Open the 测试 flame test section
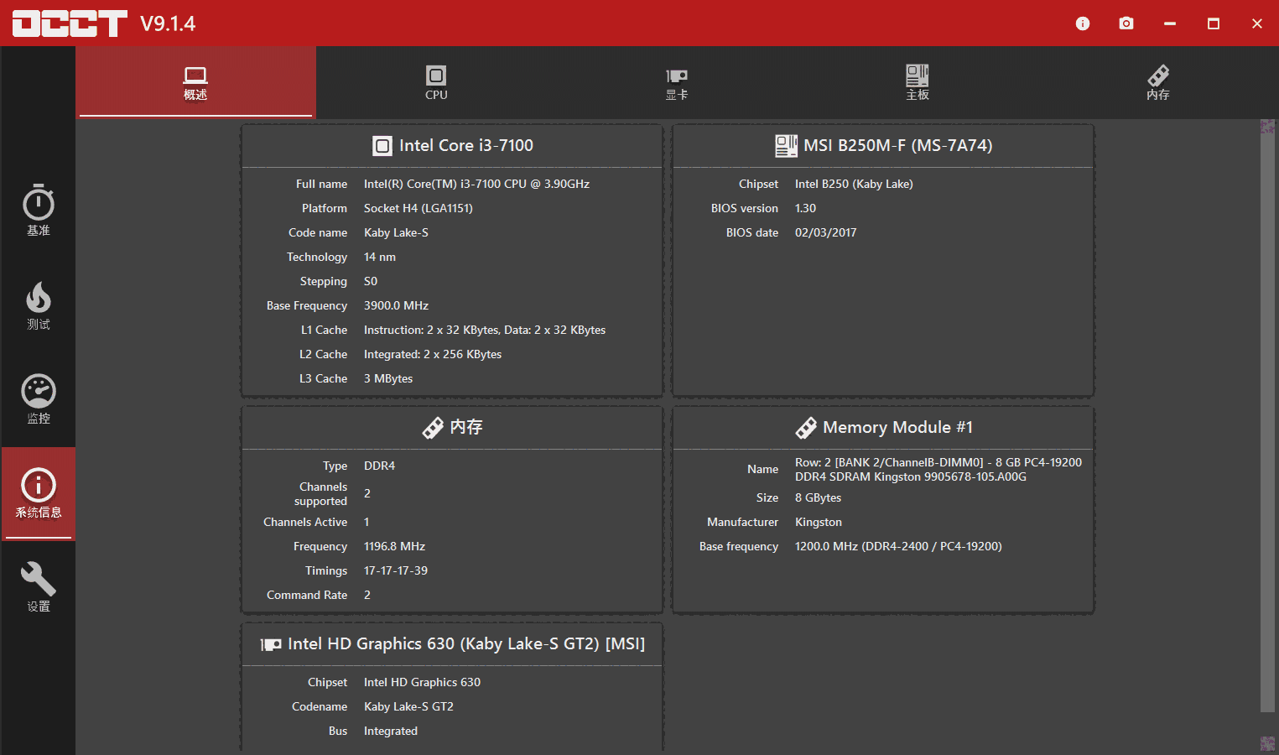 click(x=39, y=305)
